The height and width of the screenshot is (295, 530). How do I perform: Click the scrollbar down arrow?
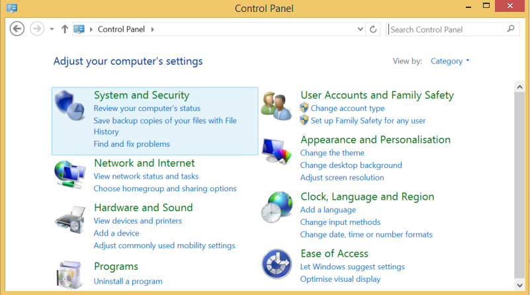(519, 286)
